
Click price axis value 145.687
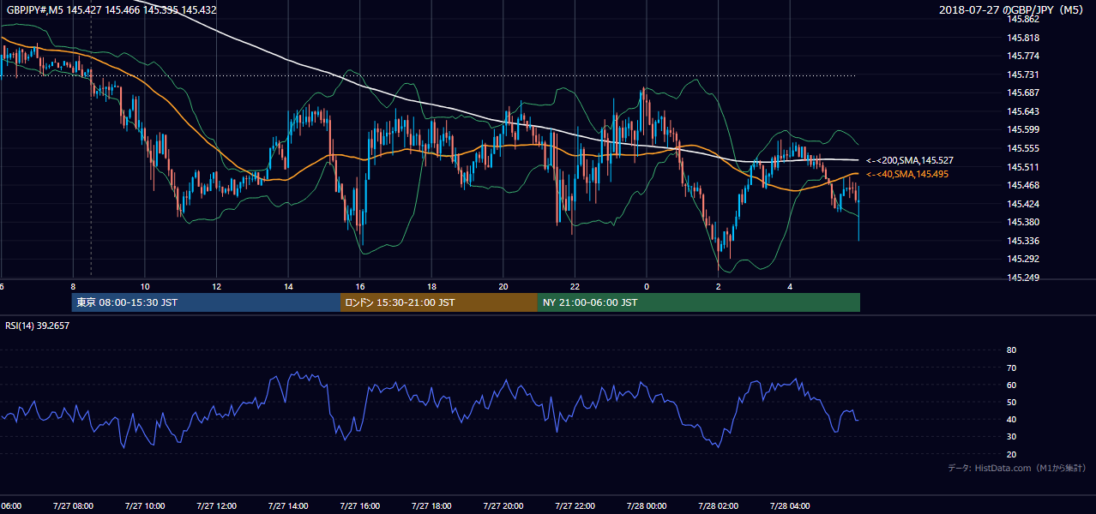coord(1022,93)
